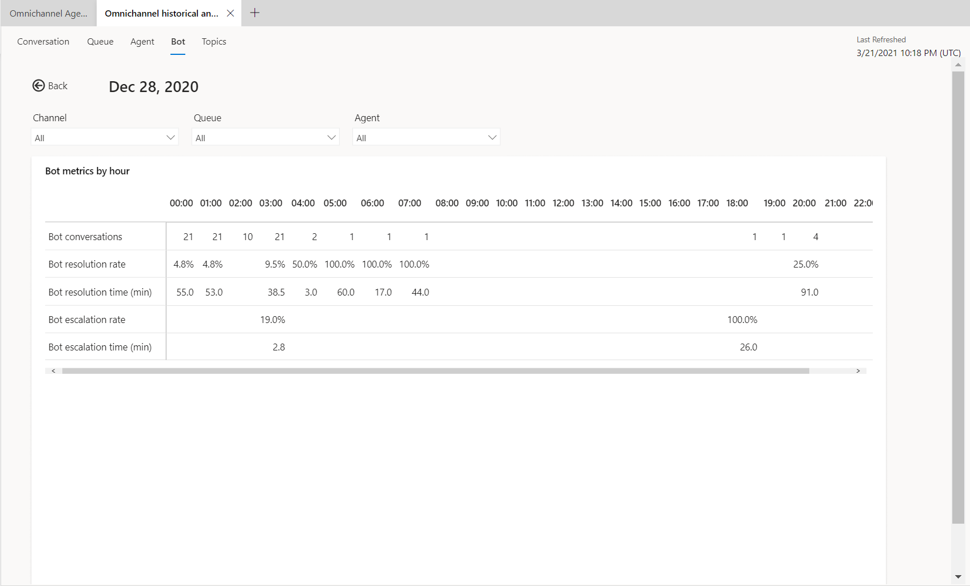Click the 26.0 escalation time value
Screen dimensions: 970x586
coord(749,347)
